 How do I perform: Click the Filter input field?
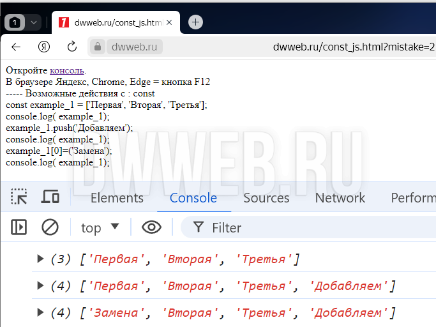pyautogui.click(x=309, y=227)
